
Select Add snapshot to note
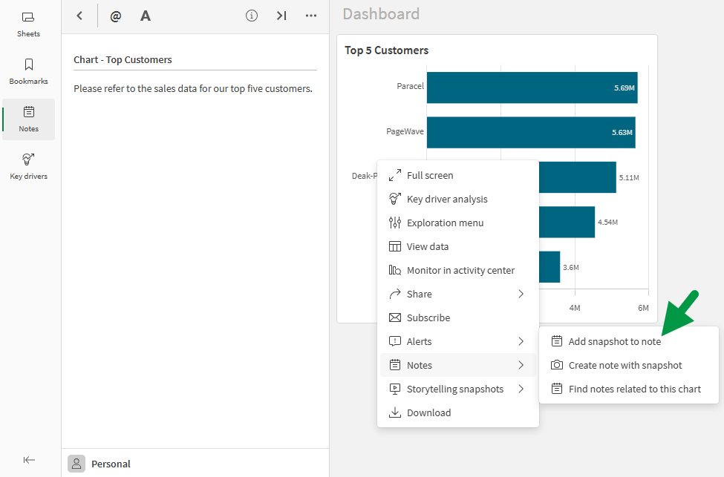click(614, 341)
